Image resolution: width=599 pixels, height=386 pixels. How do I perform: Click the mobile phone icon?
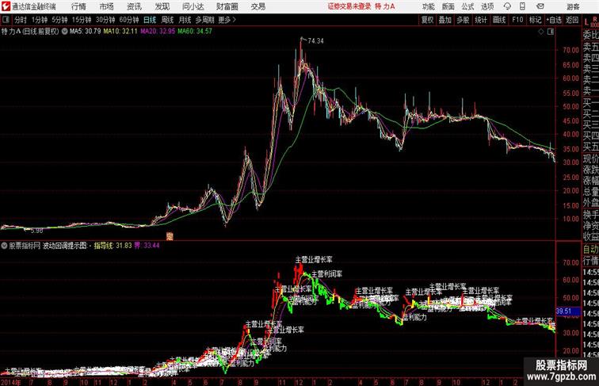click(x=522, y=6)
